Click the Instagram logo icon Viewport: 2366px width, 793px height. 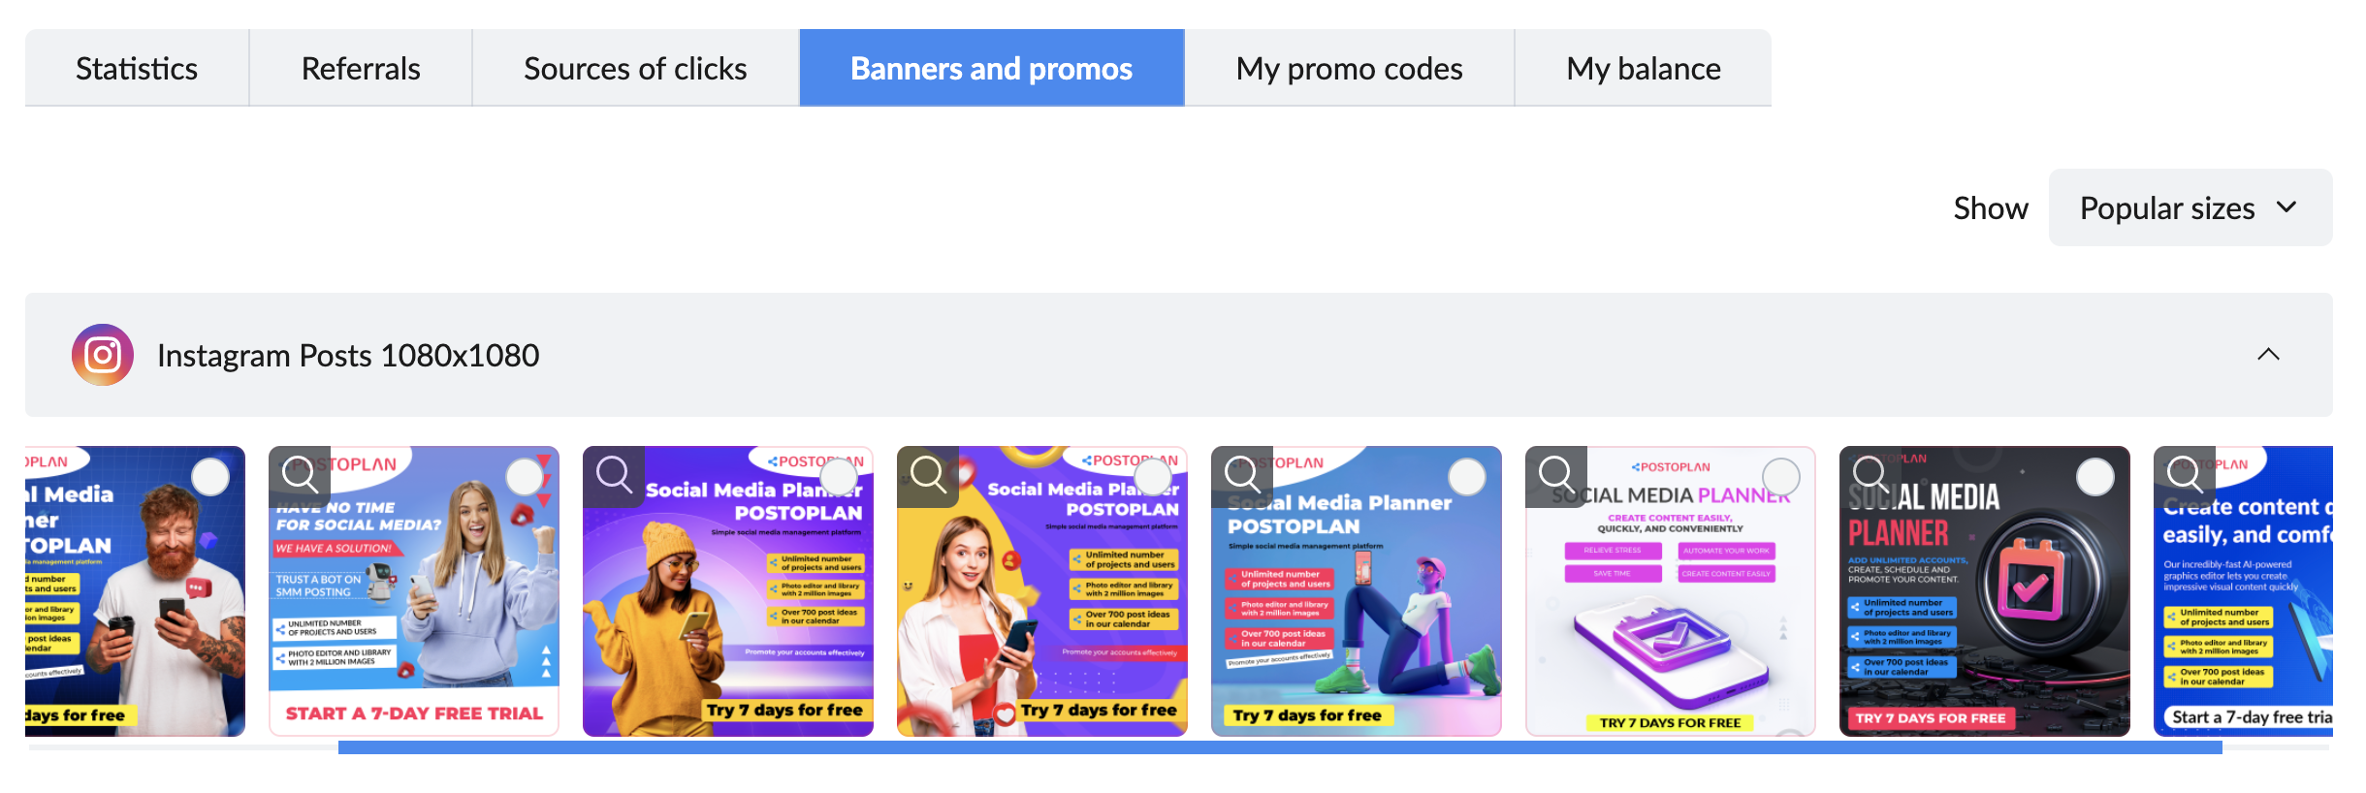[x=102, y=355]
